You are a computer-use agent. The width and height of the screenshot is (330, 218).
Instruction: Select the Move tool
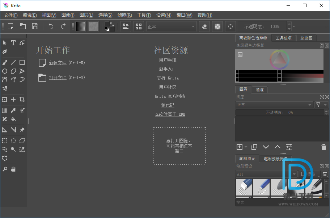point(13,99)
